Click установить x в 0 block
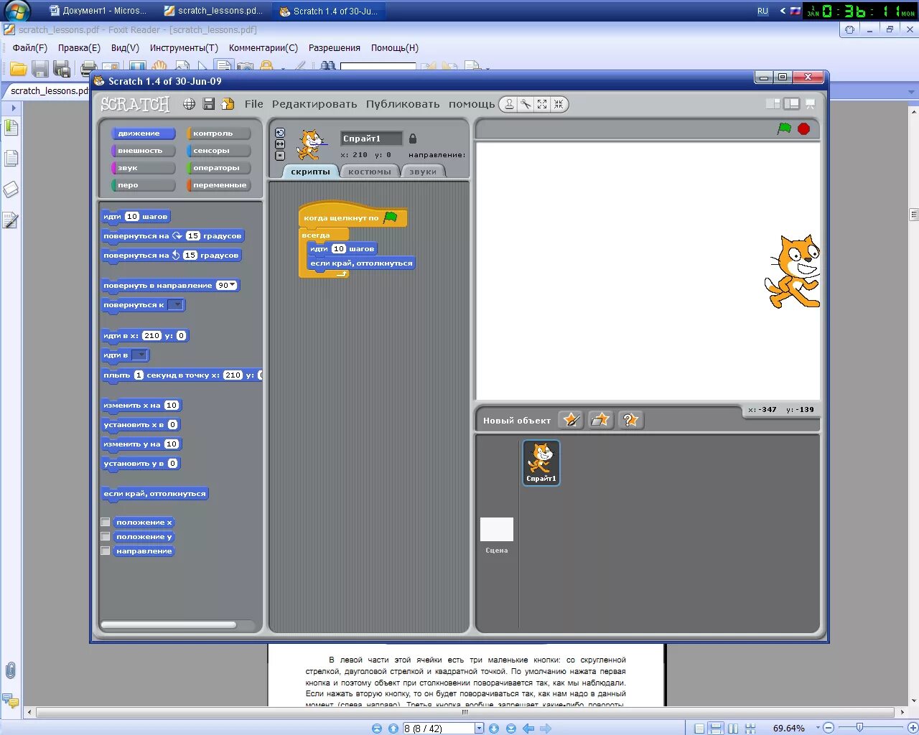Viewport: 919px width, 735px height. (140, 425)
